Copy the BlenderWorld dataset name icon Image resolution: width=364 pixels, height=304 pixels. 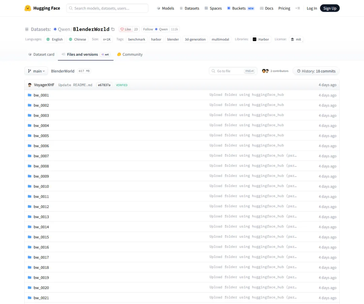coord(113,29)
